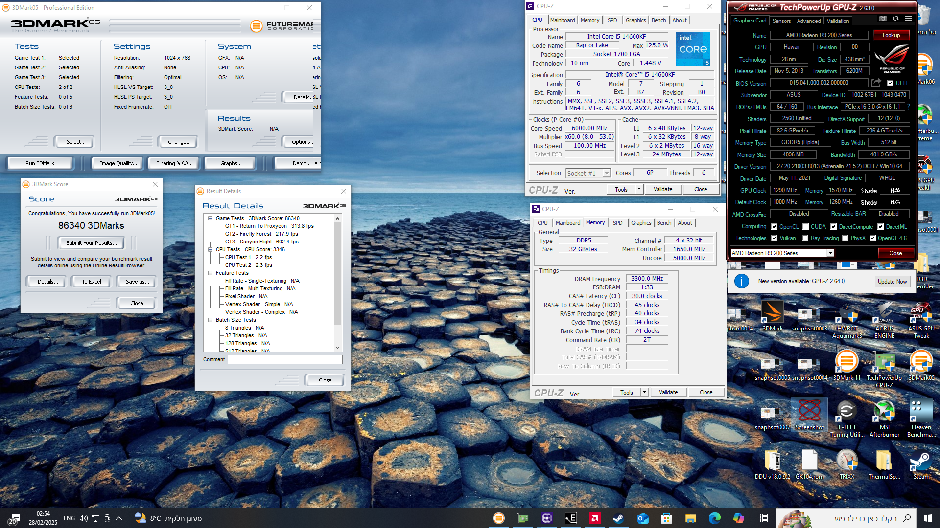Screen dimensions: 940x528
Task: Open Tools dropdown arrow in CPU-Z Memory window
Action: (x=644, y=392)
